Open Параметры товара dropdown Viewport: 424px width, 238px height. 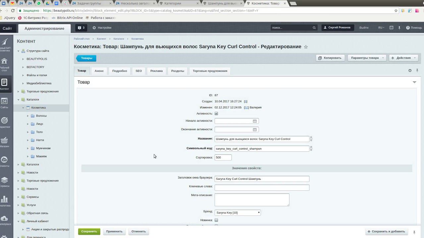pyautogui.click(x=367, y=58)
